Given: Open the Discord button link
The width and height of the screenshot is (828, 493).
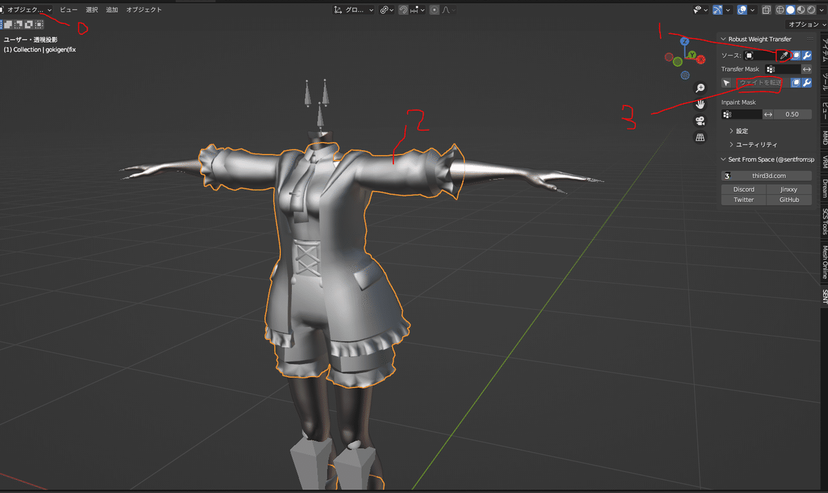Looking at the screenshot, I should pyautogui.click(x=743, y=189).
